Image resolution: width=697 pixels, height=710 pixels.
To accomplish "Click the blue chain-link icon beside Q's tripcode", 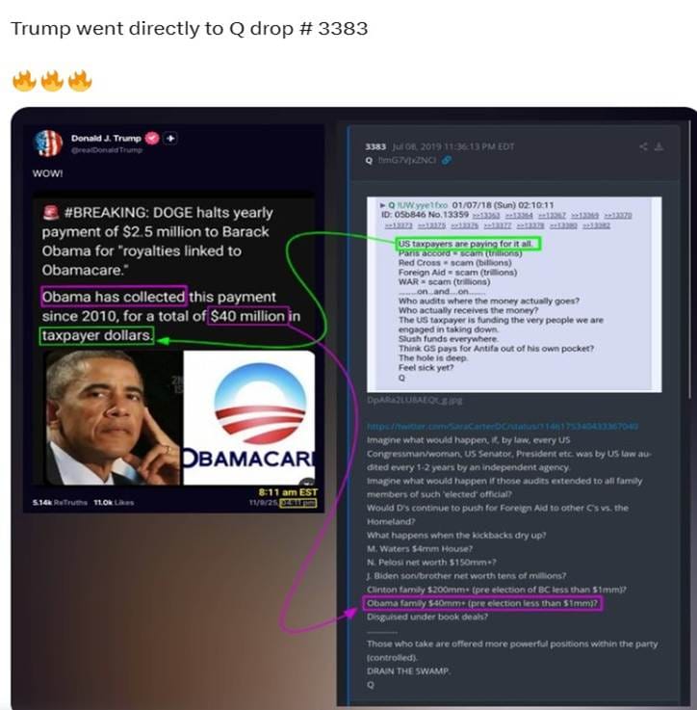I will [447, 160].
